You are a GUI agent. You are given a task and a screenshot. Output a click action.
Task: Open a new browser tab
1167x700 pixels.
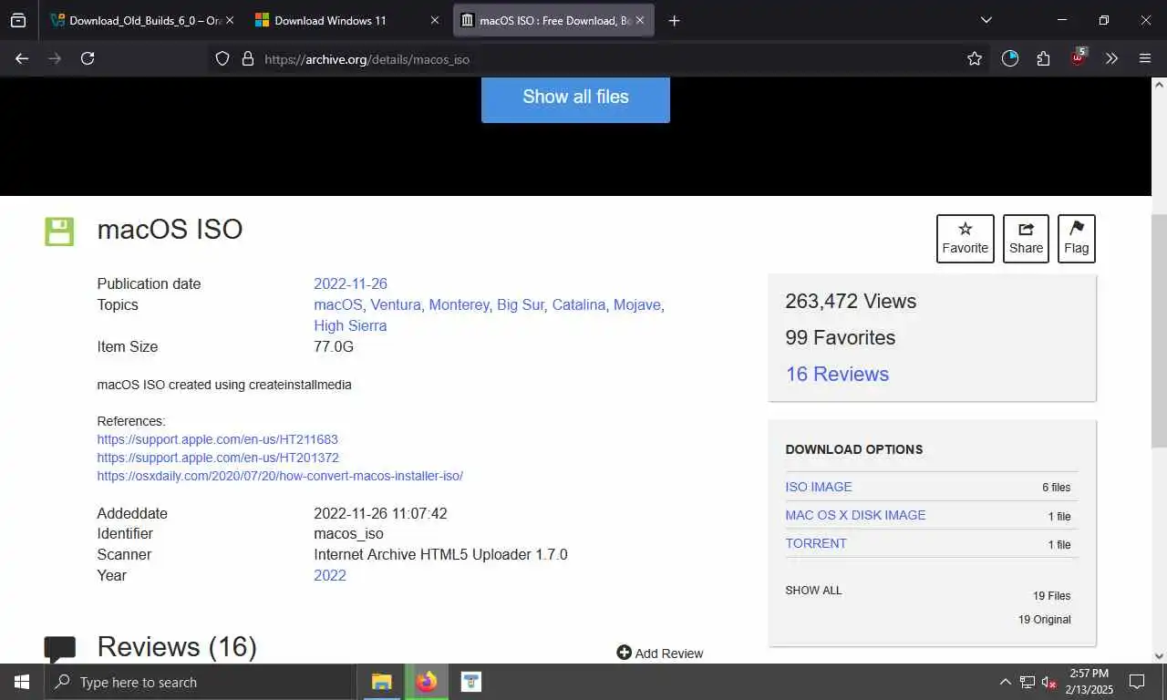click(674, 20)
